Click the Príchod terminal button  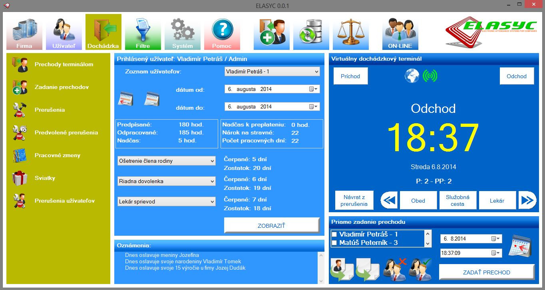click(x=351, y=76)
